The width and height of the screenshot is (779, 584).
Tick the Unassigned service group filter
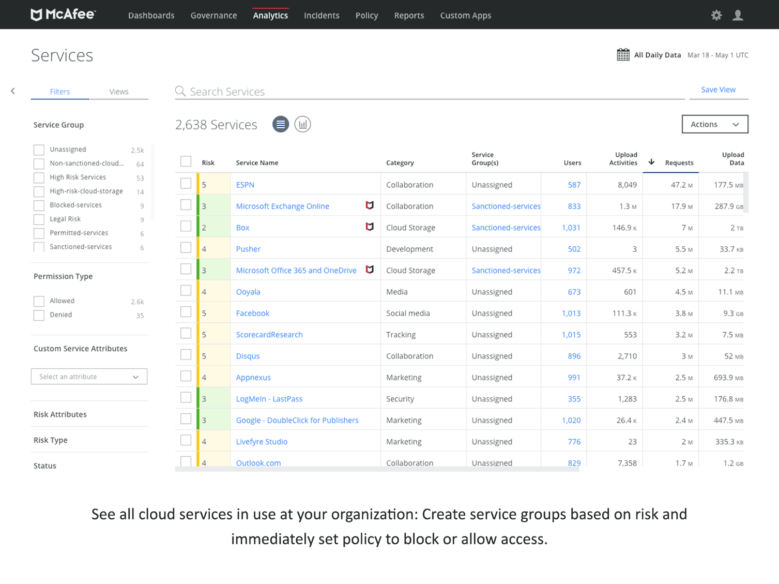39,150
